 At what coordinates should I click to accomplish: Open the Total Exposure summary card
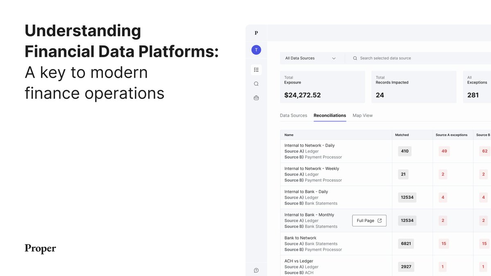point(322,87)
